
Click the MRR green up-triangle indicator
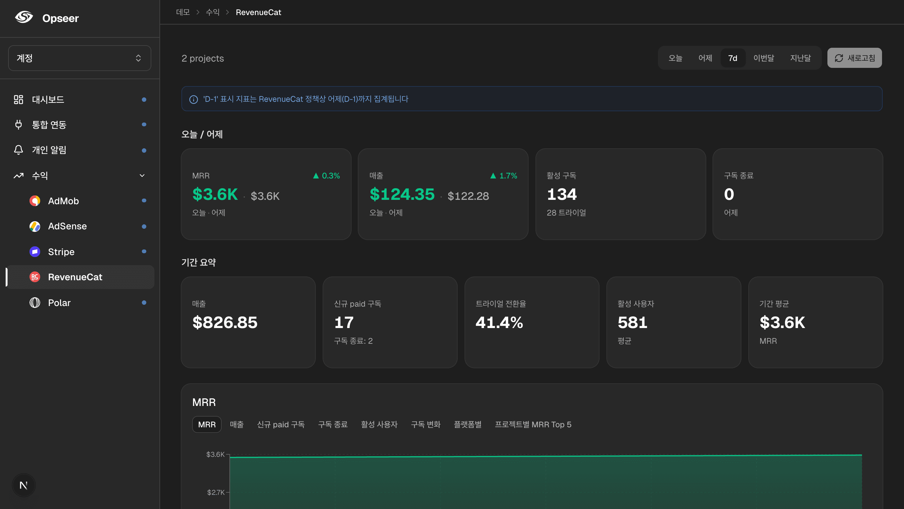[316, 175]
